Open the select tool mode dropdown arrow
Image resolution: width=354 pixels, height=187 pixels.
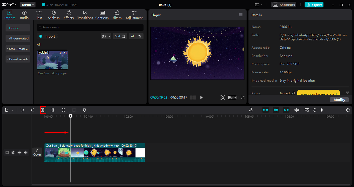click(12, 110)
